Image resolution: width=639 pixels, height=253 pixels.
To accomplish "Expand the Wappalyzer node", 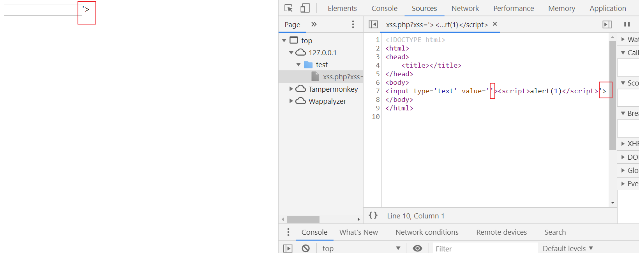I will coord(291,101).
